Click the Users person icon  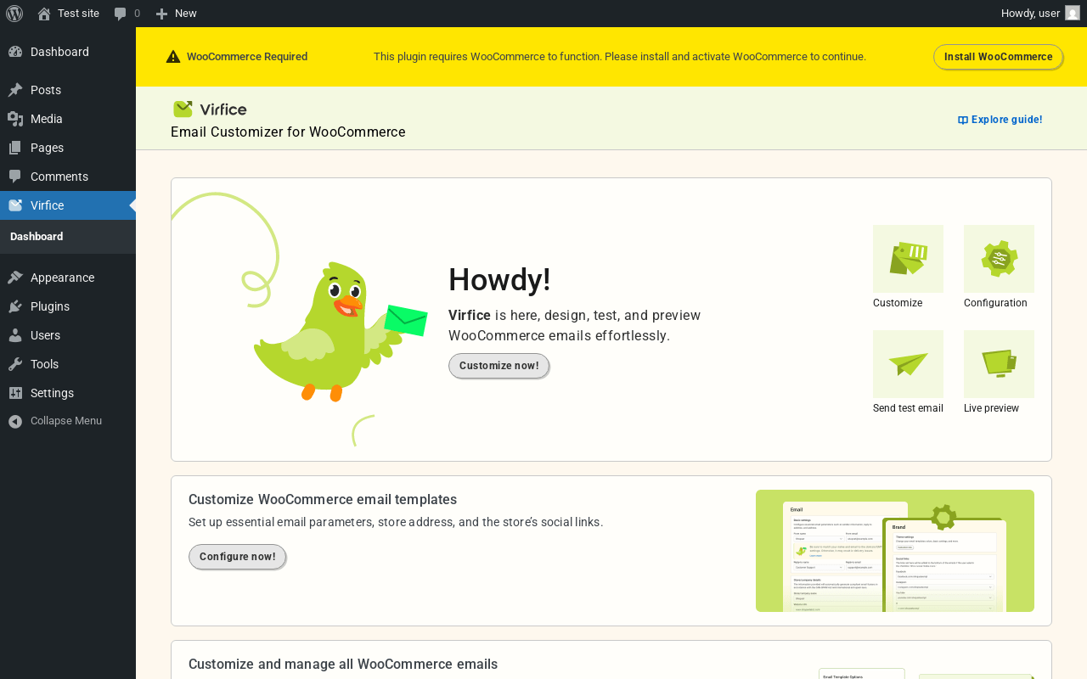tap(15, 335)
